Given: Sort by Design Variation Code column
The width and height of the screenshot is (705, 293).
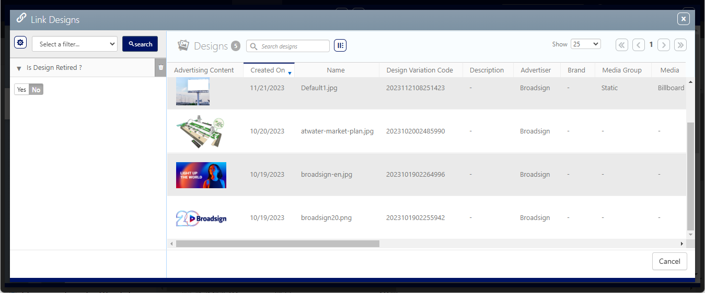Looking at the screenshot, I should coord(420,70).
